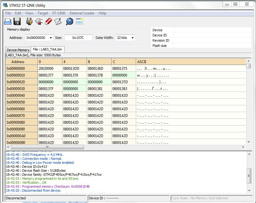Select cell 08001375 in the first row
Viewport: 256px width, 203px height.
click(x=124, y=69)
